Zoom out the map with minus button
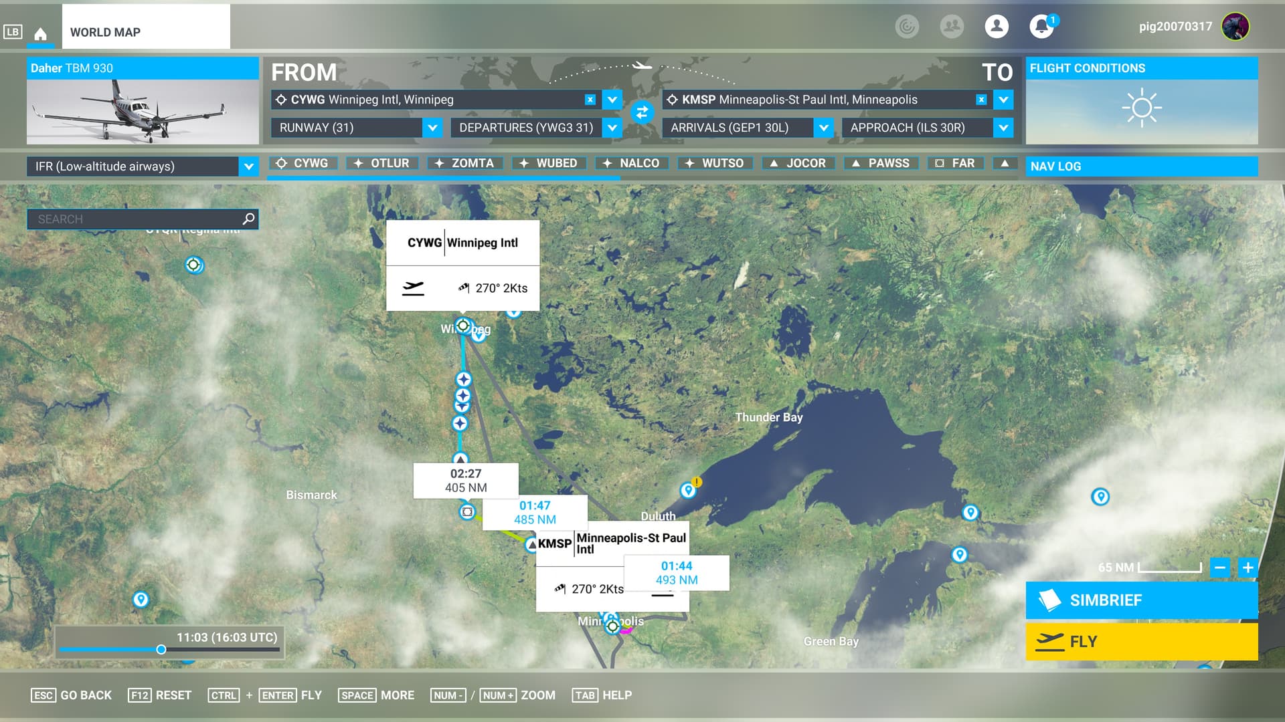The width and height of the screenshot is (1285, 722). pos(1219,568)
